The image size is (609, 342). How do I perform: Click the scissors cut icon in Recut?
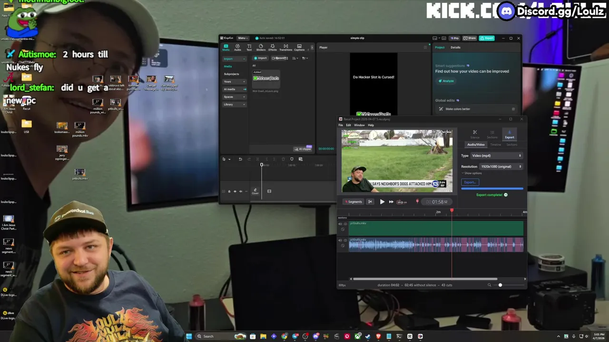tap(370, 202)
